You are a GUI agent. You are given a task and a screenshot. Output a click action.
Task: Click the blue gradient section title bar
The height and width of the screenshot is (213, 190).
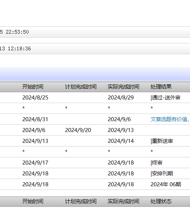point(95,74)
